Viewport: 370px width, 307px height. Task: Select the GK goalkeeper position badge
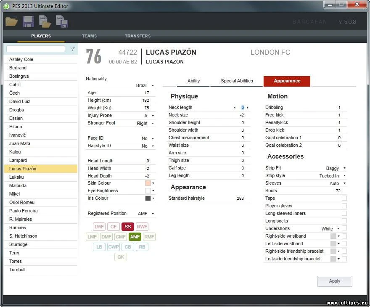[x=121, y=257]
